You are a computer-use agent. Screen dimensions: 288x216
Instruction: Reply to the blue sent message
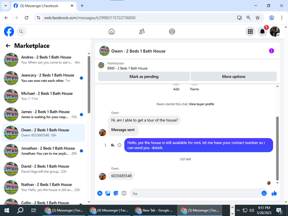point(112,145)
